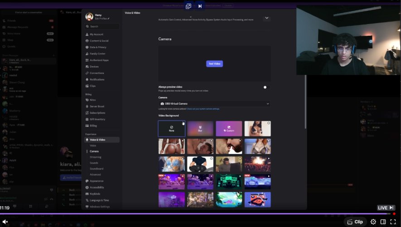Open the pop-out player icon at the top
Image resolution: width=401 pixels, height=227 pixels.
[x=188, y=6]
